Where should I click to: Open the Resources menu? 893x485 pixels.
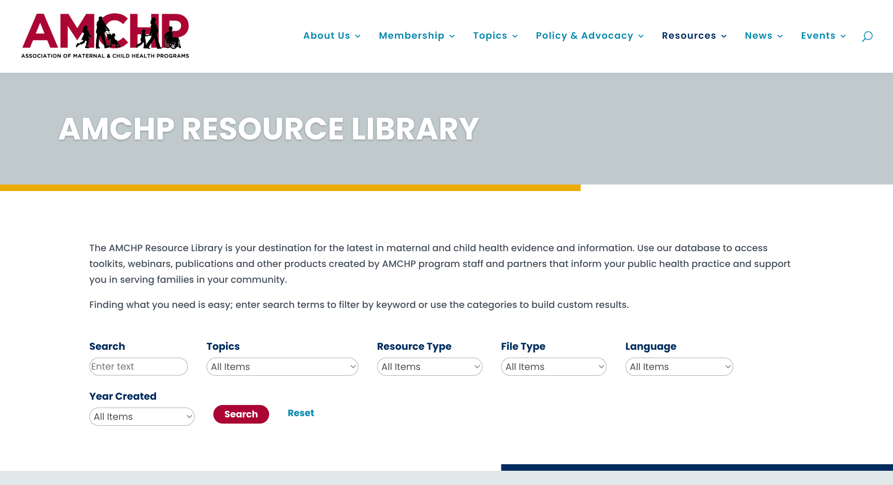(694, 36)
